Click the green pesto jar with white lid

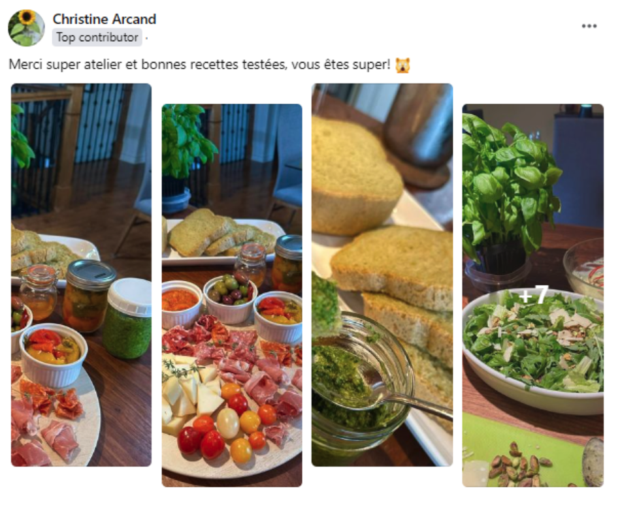point(127,318)
